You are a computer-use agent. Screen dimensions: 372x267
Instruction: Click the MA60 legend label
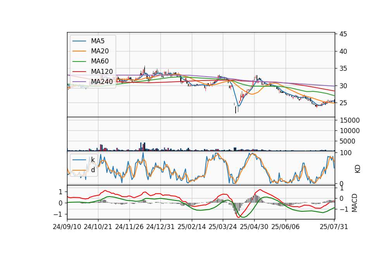pos(100,62)
